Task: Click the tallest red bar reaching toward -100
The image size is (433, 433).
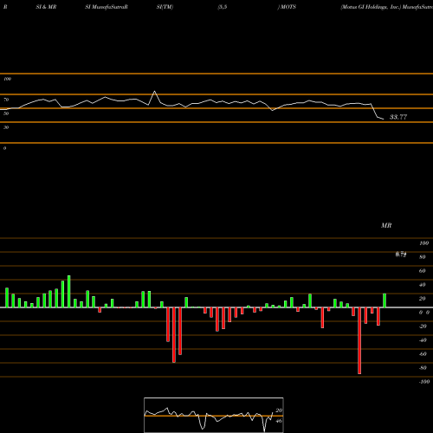Action: pos(359,340)
